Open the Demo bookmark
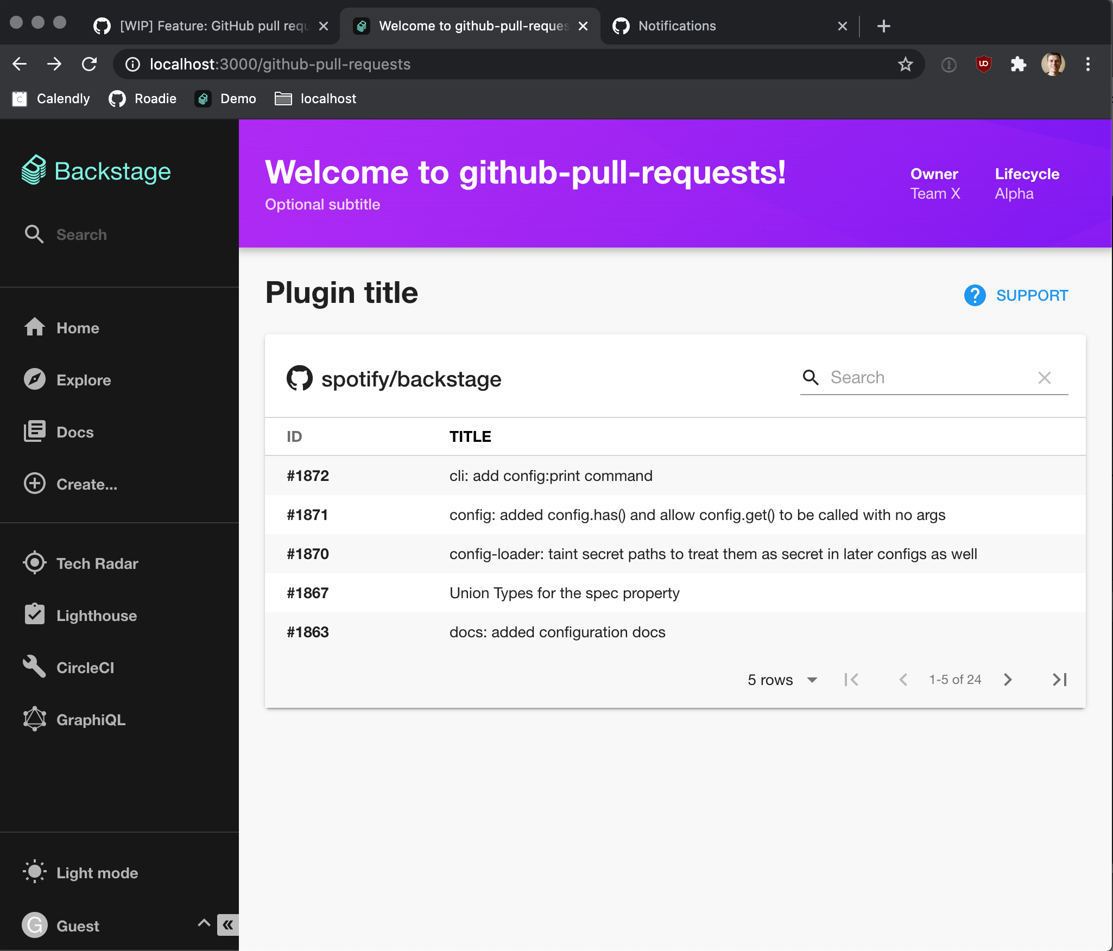 [x=225, y=99]
